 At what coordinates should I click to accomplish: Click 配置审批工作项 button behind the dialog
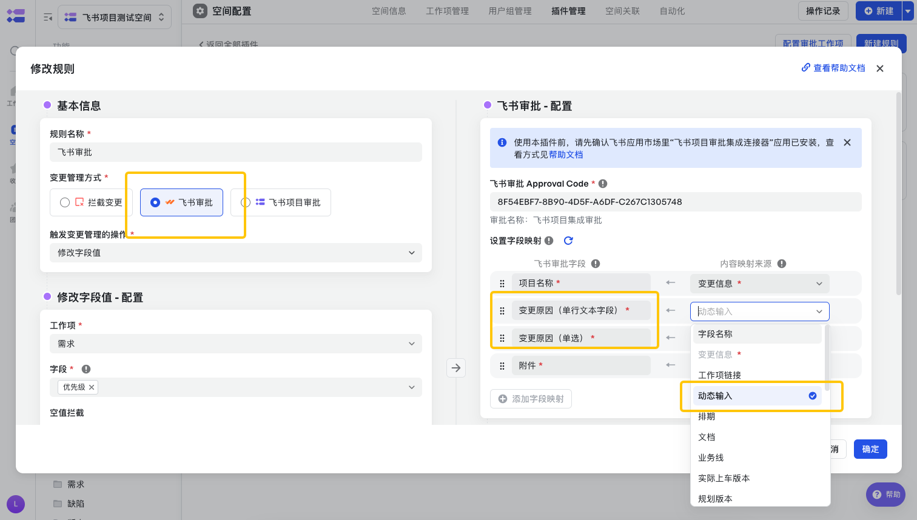[813, 43]
